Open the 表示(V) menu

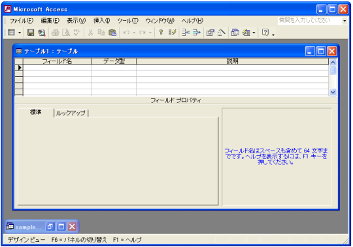(x=76, y=21)
